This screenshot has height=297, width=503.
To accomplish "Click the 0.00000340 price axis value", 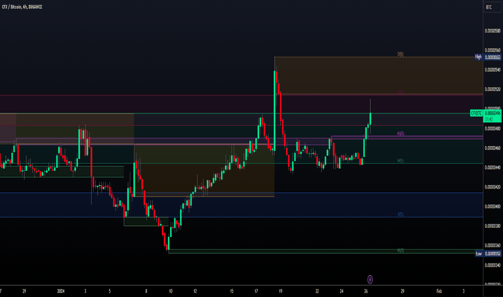I will pos(492,265).
